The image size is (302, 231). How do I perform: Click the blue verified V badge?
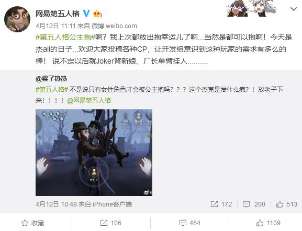86,14
